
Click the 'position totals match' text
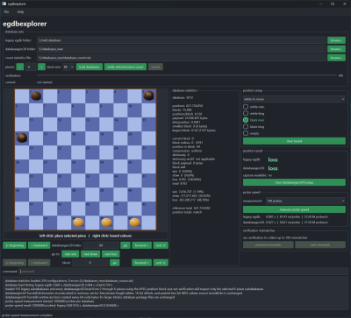pos(185,212)
